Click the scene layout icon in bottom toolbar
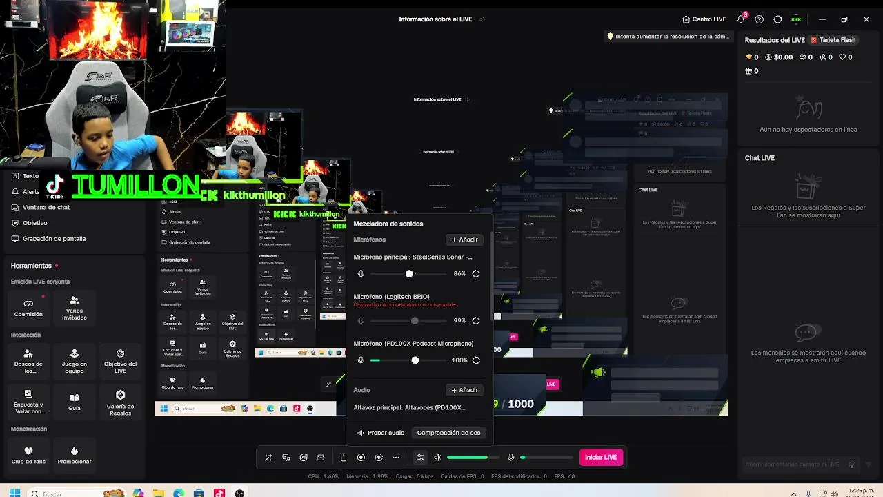Viewport: 883px width, 497px height. pyautogui.click(x=321, y=458)
